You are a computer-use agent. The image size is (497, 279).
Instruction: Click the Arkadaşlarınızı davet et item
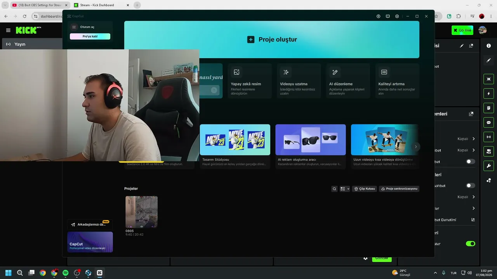pyautogui.click(x=90, y=224)
